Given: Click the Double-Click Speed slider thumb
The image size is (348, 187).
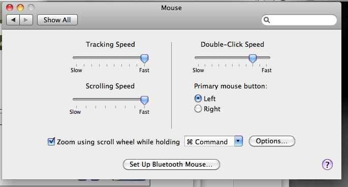Looking at the screenshot, I should click(x=252, y=58).
